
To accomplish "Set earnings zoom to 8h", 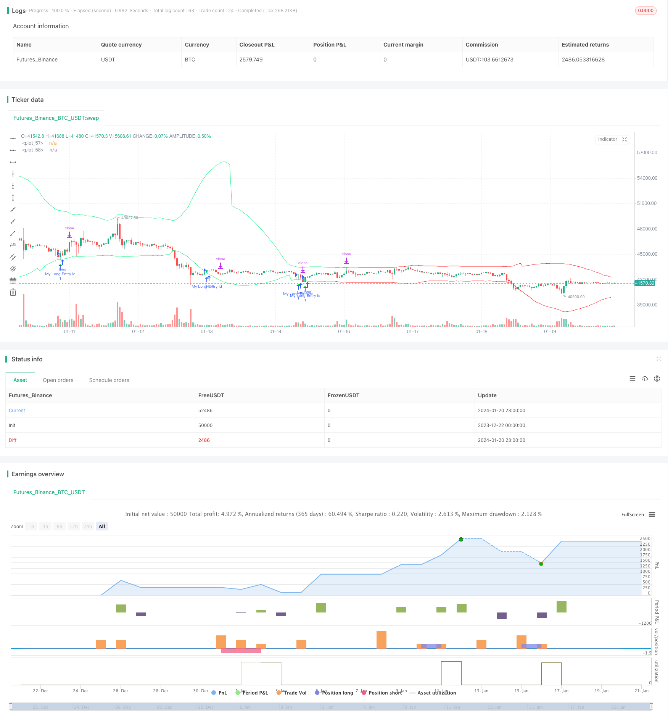I will coord(60,527).
